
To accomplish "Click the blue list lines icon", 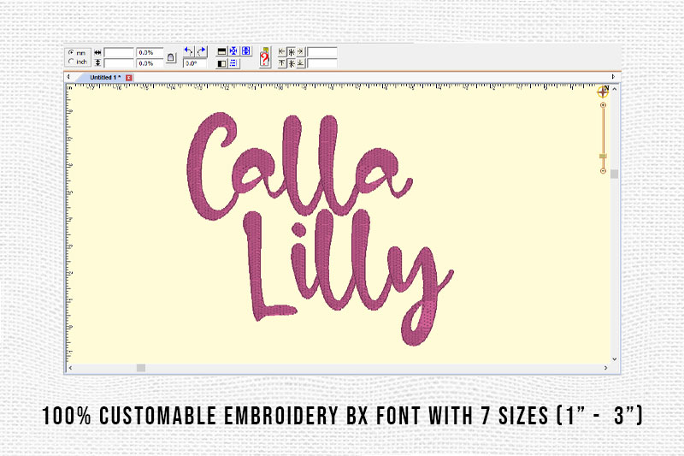I will (x=233, y=63).
